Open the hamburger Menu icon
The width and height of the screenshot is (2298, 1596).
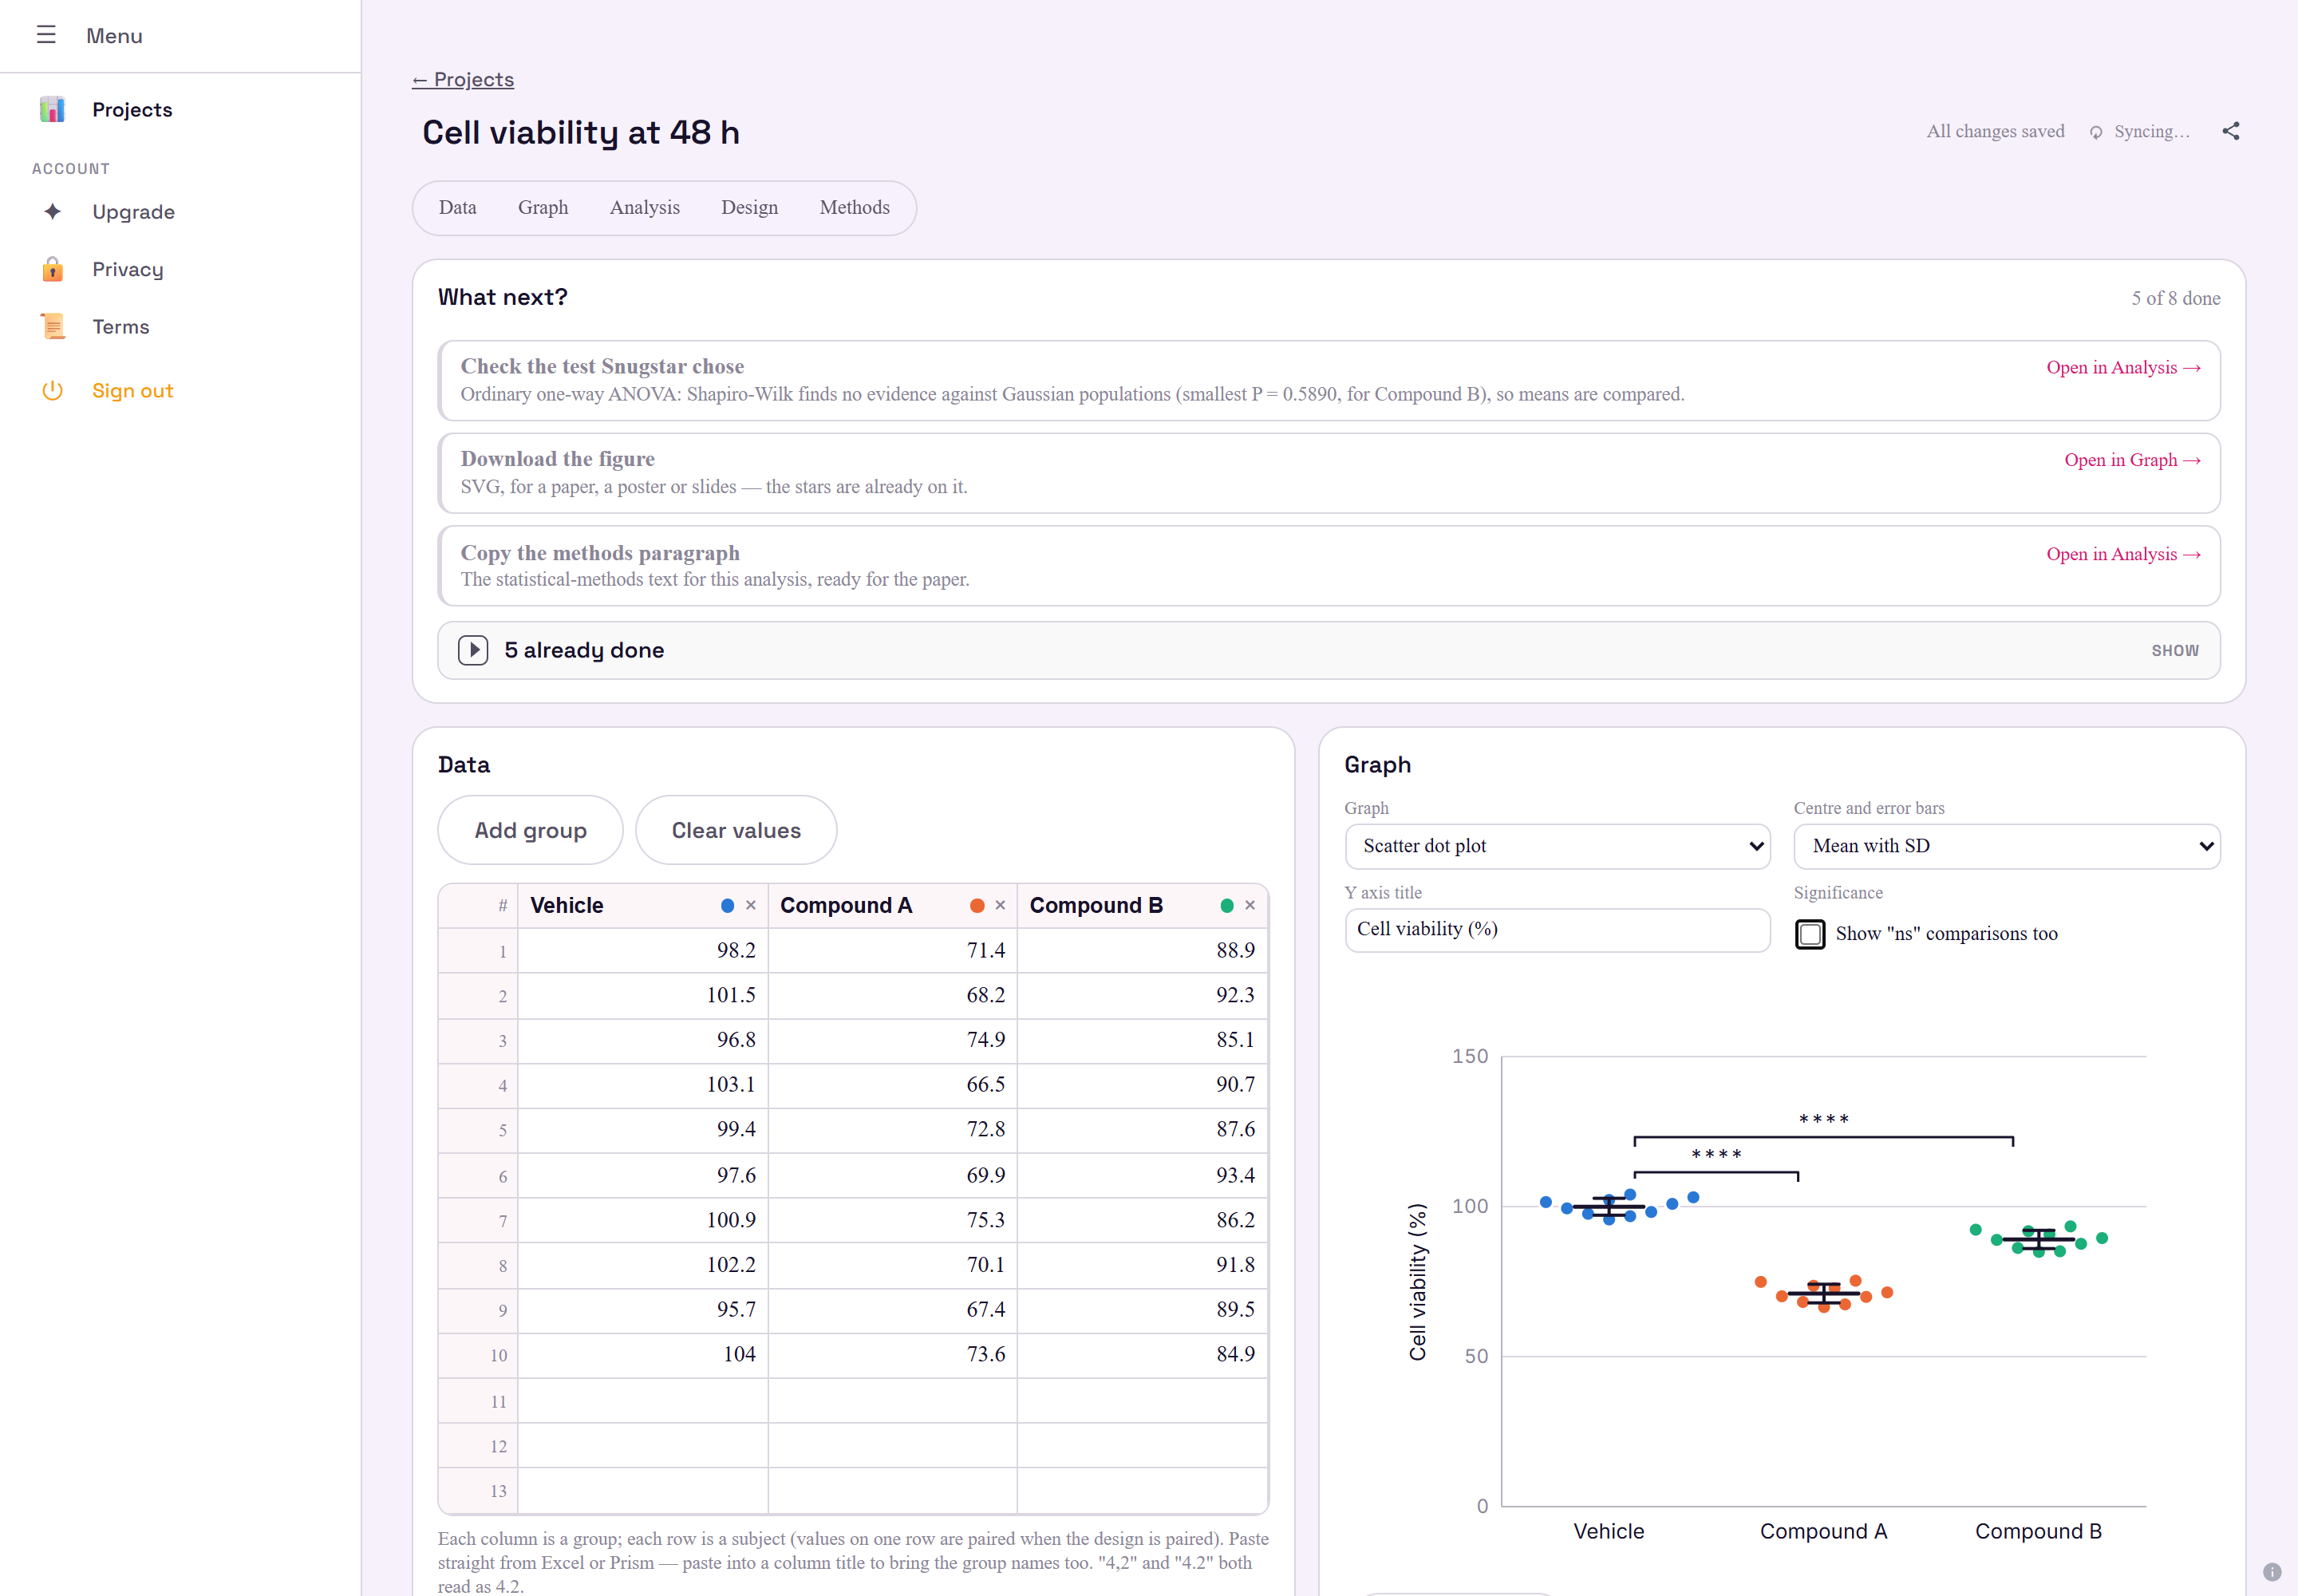(46, 35)
